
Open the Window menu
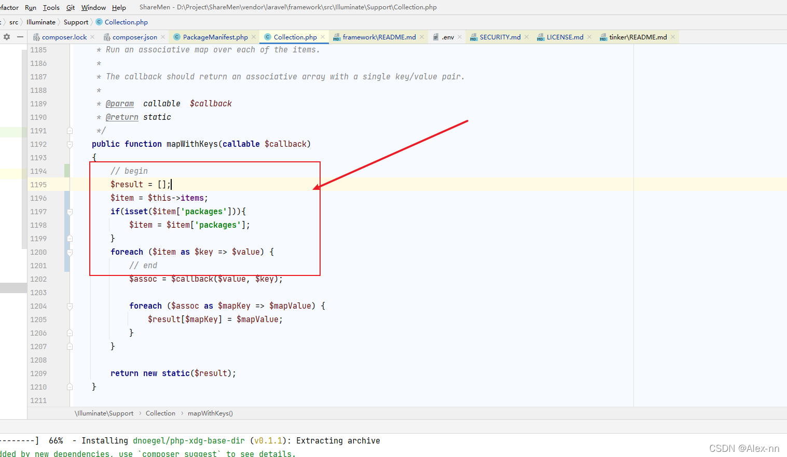[93, 7]
